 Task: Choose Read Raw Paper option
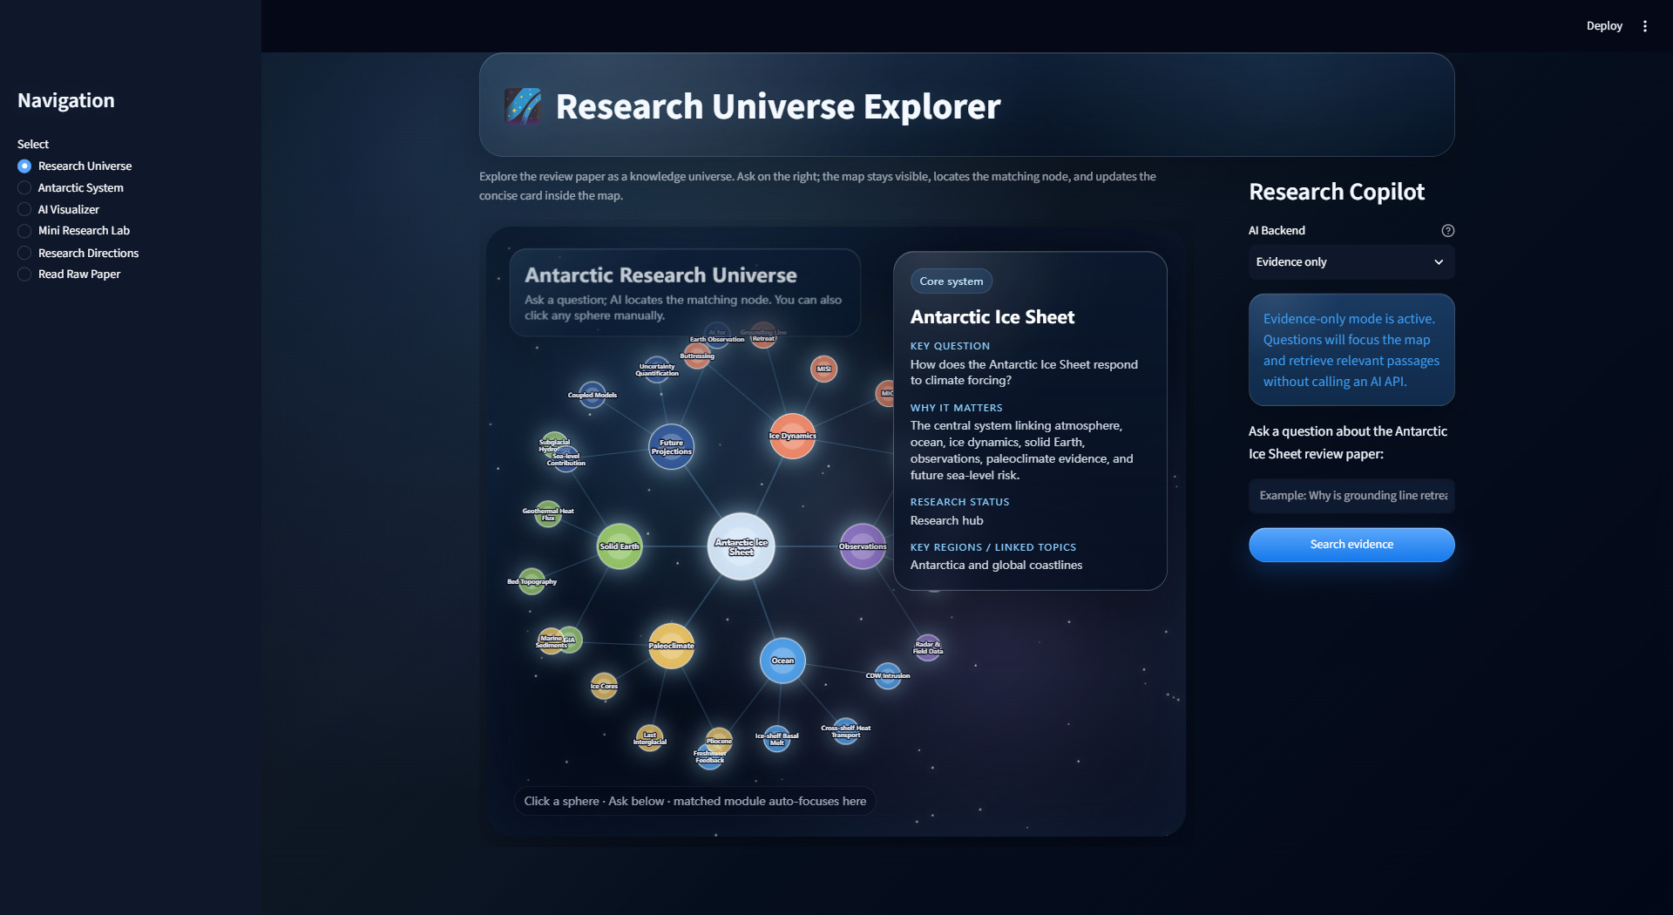pyautogui.click(x=69, y=274)
